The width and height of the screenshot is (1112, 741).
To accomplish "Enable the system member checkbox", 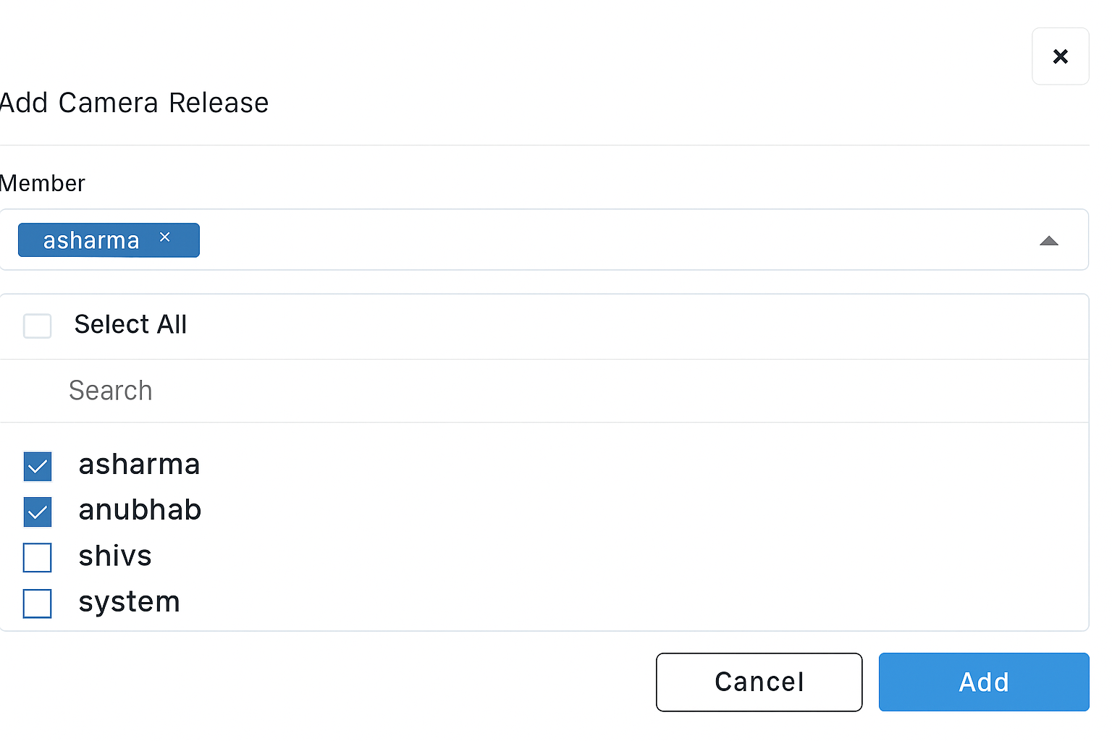I will tap(38, 604).
